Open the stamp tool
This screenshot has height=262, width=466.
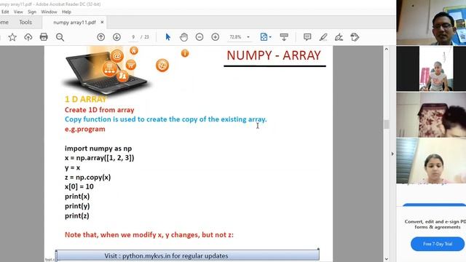(x=355, y=37)
